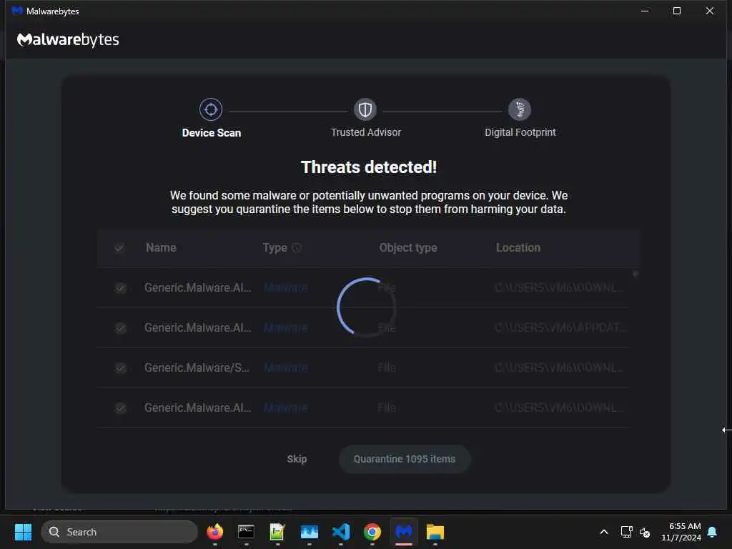Screen dimensions: 732x549
Task: Sort by the Name column header
Action: (x=161, y=248)
